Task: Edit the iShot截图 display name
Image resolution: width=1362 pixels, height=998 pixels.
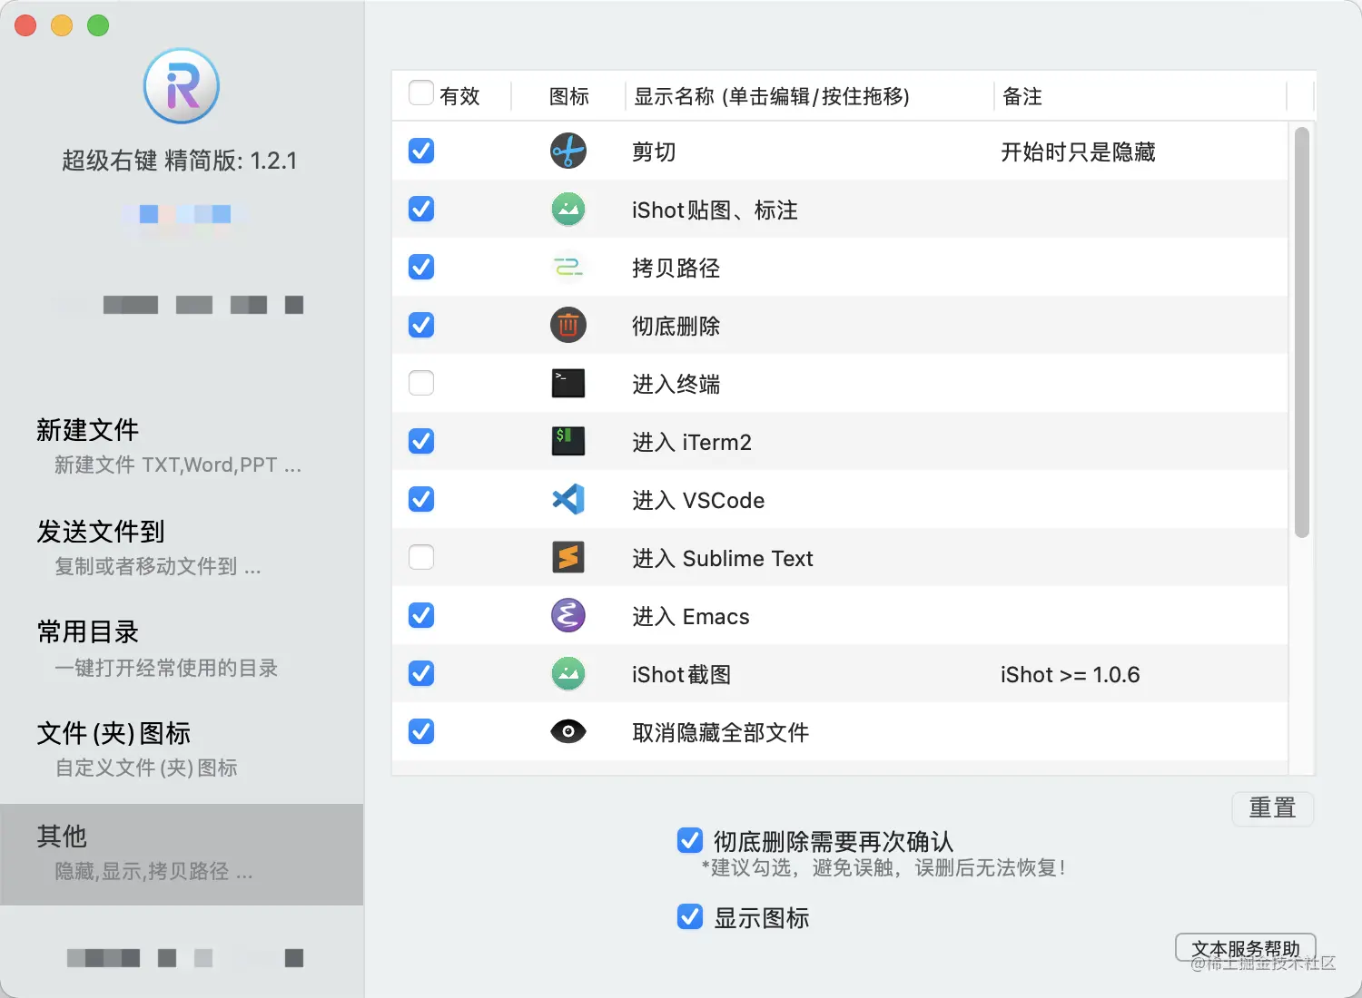Action: tap(681, 674)
